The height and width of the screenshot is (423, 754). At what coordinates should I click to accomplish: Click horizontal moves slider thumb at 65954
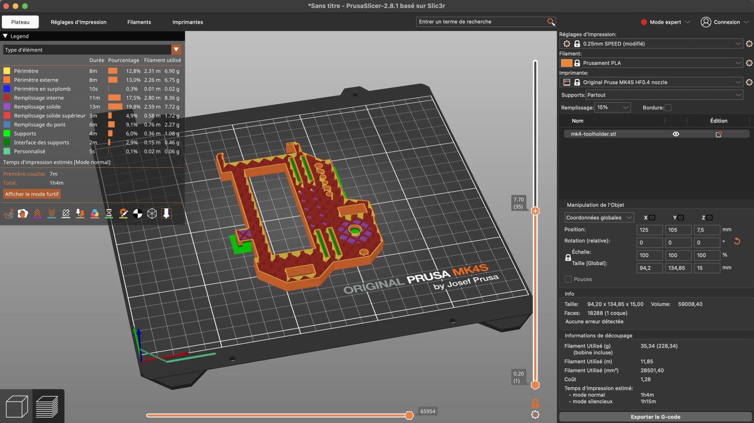409,415
